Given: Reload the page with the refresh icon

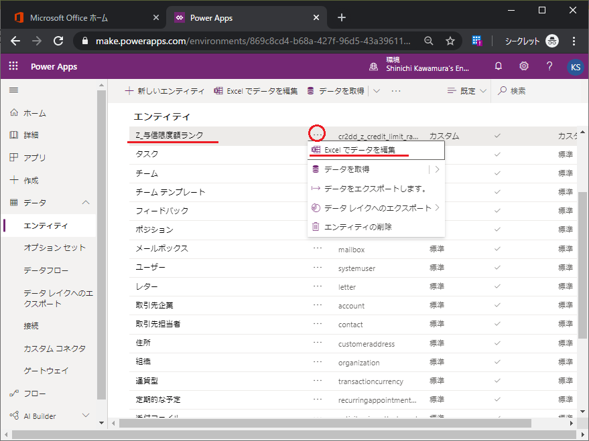Looking at the screenshot, I should click(x=58, y=41).
